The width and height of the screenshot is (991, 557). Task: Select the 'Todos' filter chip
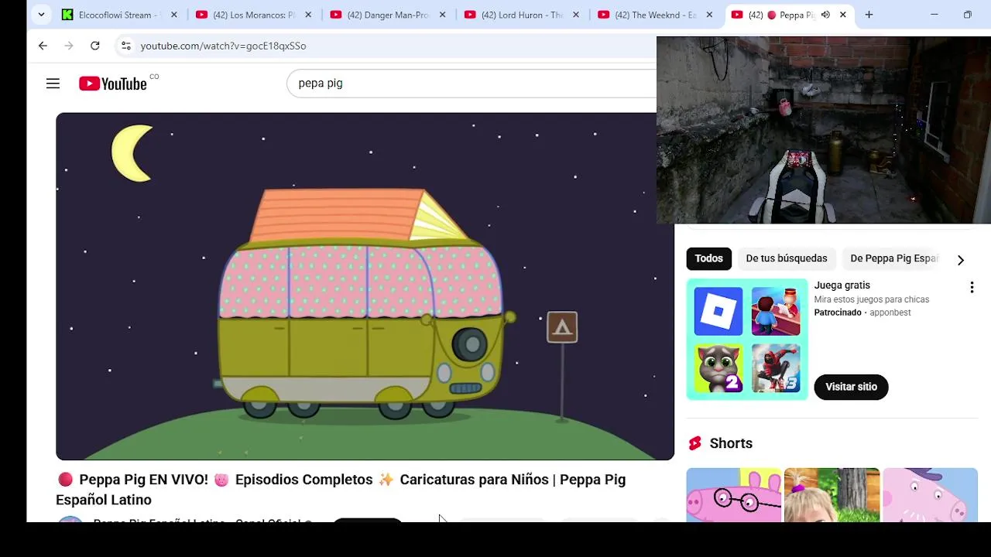point(708,258)
